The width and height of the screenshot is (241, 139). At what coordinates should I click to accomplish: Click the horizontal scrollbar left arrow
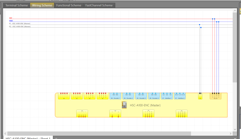(x=5, y=134)
